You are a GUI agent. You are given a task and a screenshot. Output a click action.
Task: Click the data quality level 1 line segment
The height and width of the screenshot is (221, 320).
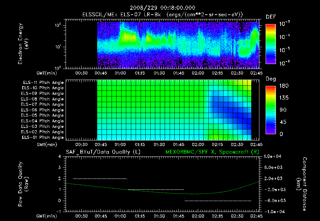pos(156,190)
